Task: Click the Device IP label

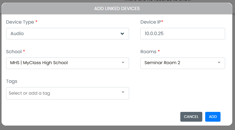Action: (150, 22)
